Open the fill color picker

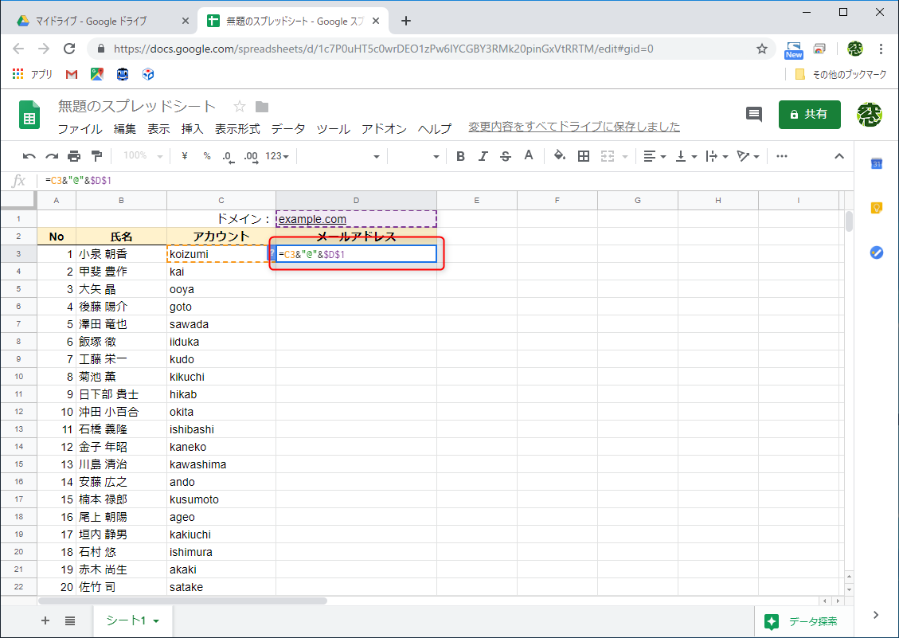coord(560,156)
